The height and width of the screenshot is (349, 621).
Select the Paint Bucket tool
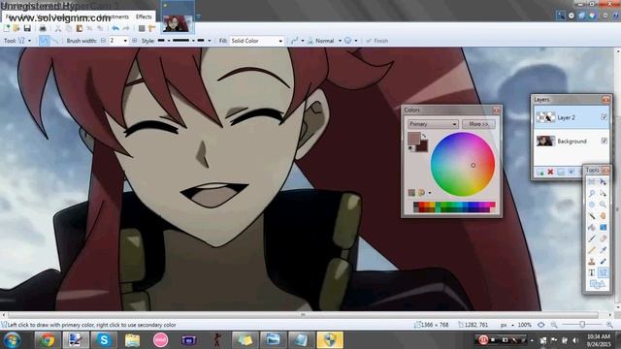click(592, 227)
